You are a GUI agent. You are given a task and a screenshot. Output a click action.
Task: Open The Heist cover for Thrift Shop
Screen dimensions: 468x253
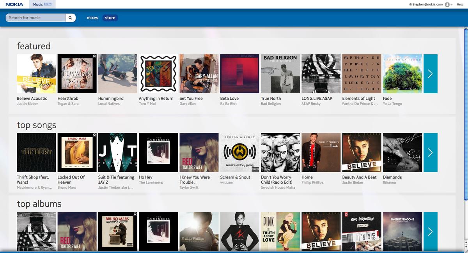(37, 152)
